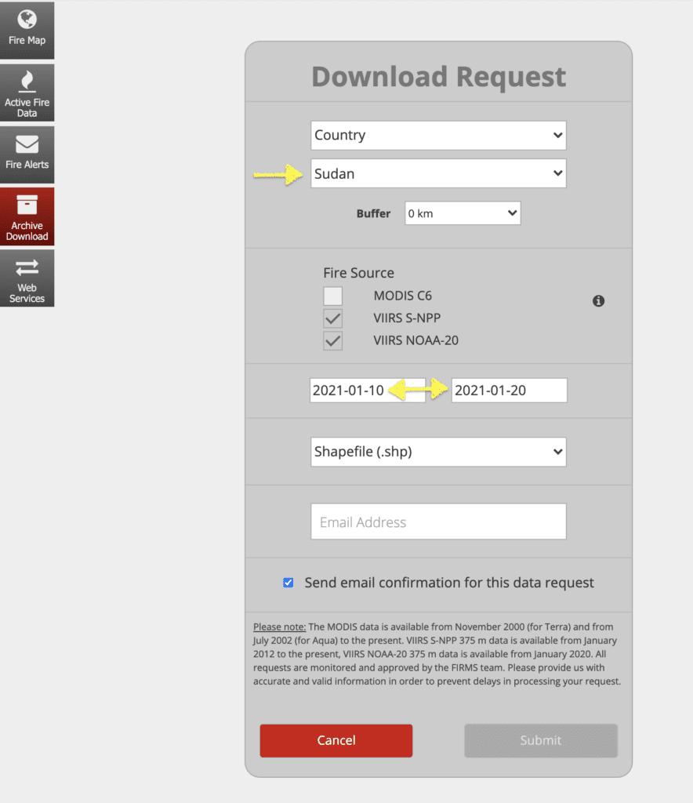The image size is (693, 803).
Task: Click the Fire Source info icon
Action: (598, 300)
